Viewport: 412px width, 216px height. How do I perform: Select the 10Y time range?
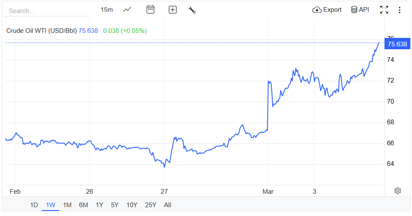coord(132,205)
